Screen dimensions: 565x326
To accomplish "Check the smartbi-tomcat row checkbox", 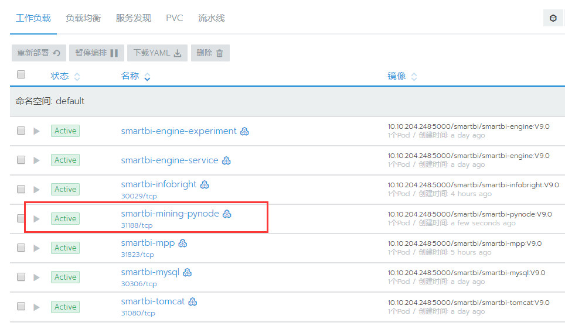I will pyautogui.click(x=21, y=306).
